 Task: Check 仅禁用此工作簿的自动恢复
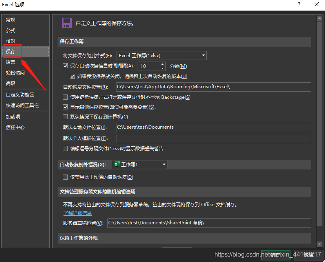[x=65, y=177]
